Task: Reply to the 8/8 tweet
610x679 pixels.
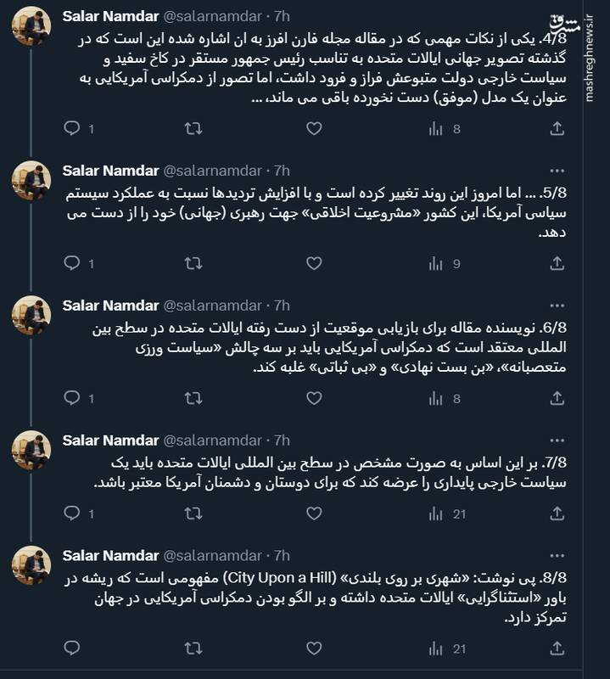Action: click(71, 651)
